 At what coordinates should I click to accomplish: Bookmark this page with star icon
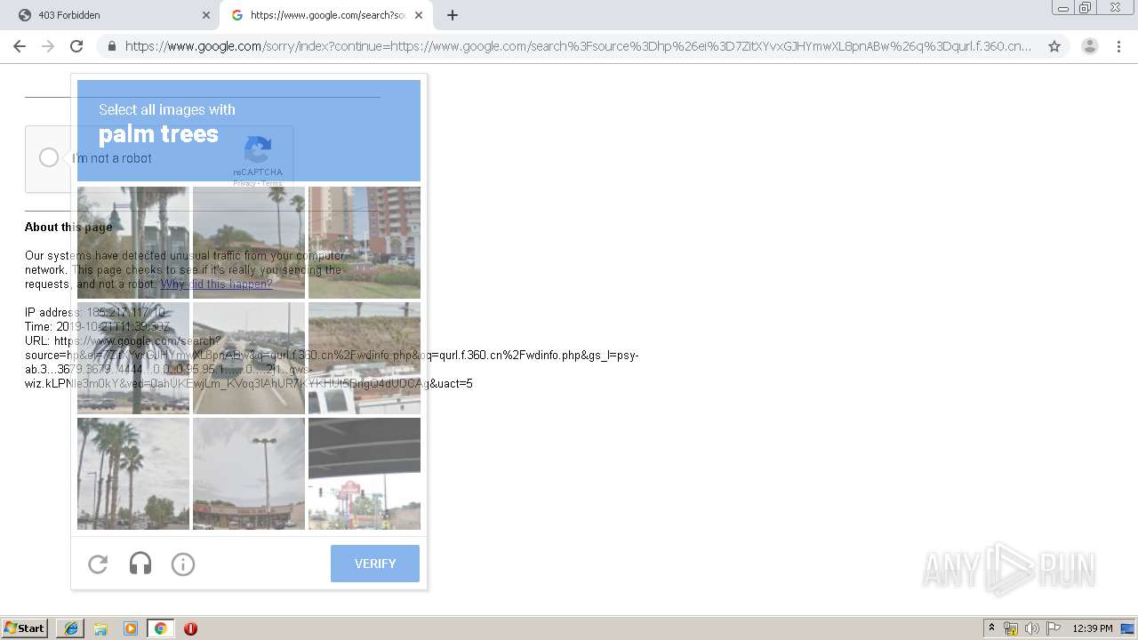(1054, 46)
